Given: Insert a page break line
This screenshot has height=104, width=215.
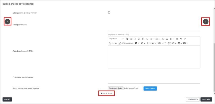Looking at the screenshot, I should (169, 43).
